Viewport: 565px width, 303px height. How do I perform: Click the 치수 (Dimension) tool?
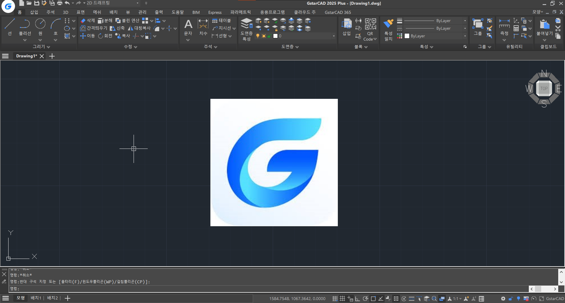point(203,27)
